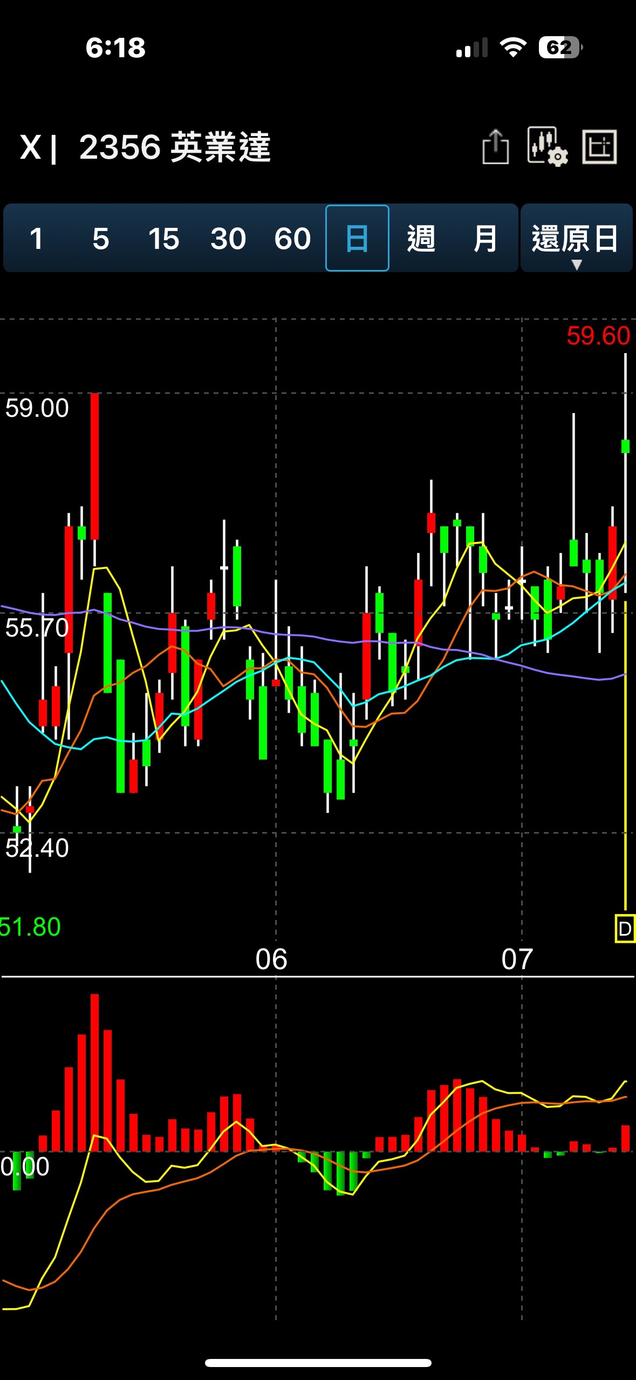Choose the 15-minute chart interval
636x1380 pixels.
[x=163, y=238]
